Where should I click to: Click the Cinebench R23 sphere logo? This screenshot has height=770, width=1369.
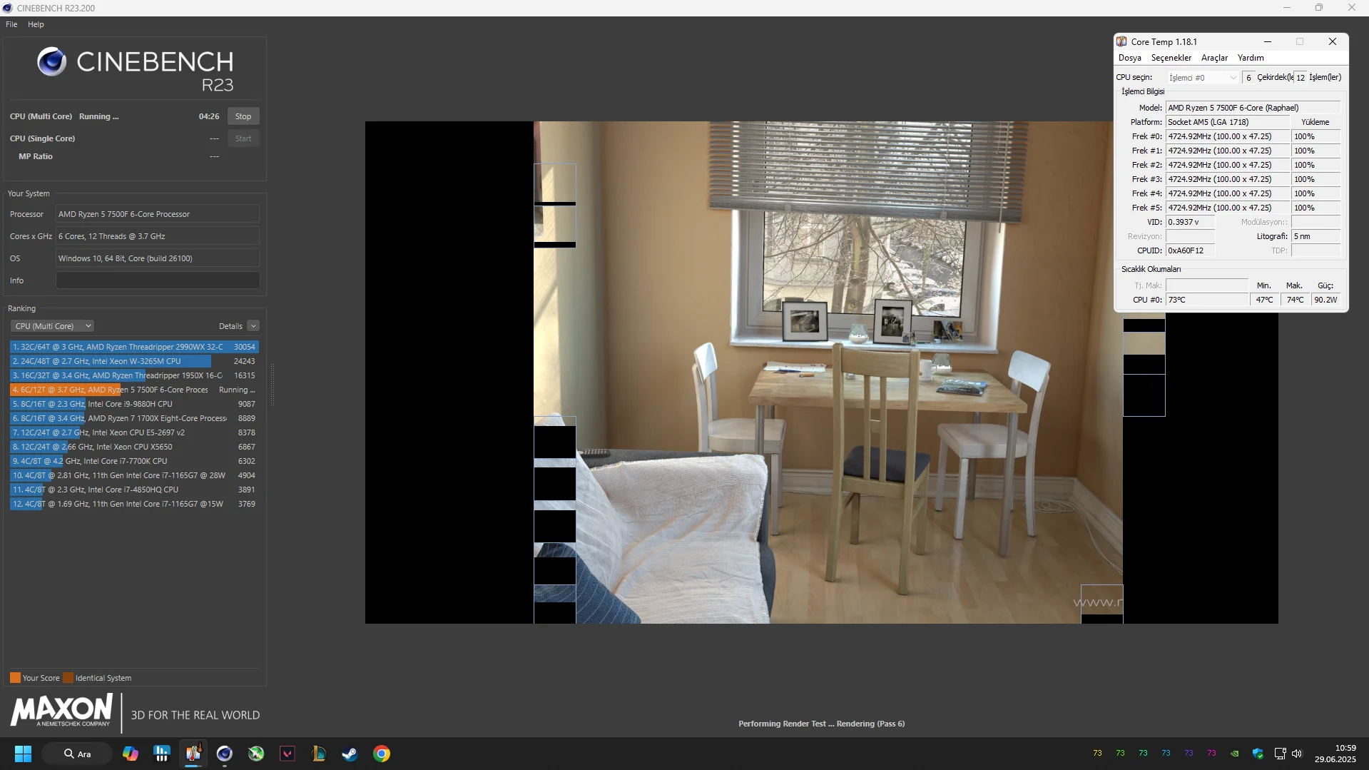[52, 62]
